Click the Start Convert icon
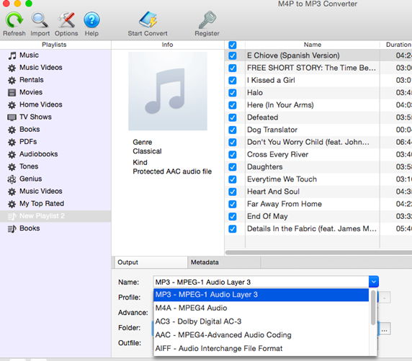412x361 pixels. 148,19
